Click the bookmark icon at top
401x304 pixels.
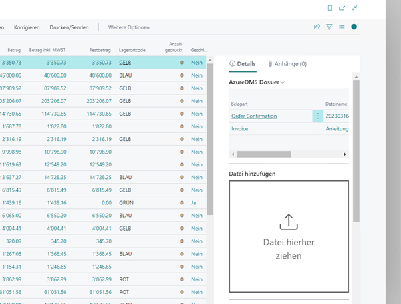pos(330,8)
